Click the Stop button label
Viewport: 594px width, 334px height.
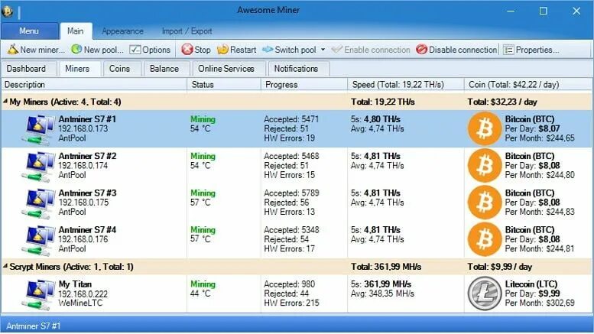tap(203, 50)
